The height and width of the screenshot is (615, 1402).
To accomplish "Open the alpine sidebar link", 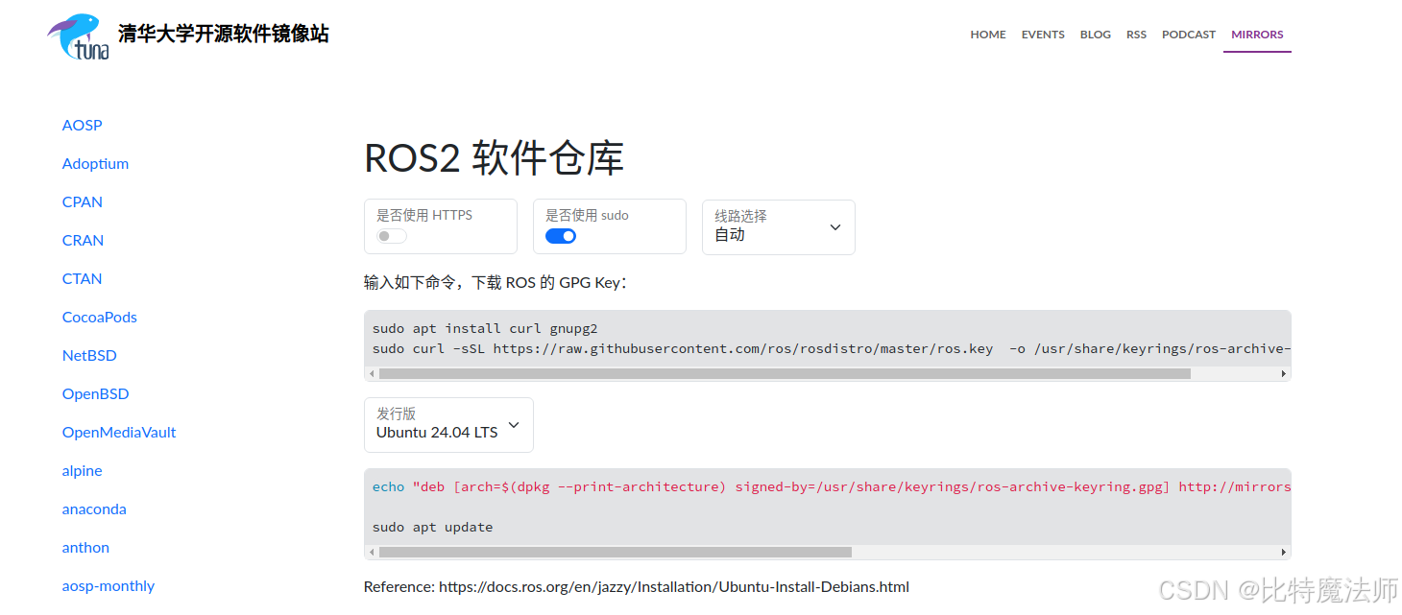I will [82, 471].
